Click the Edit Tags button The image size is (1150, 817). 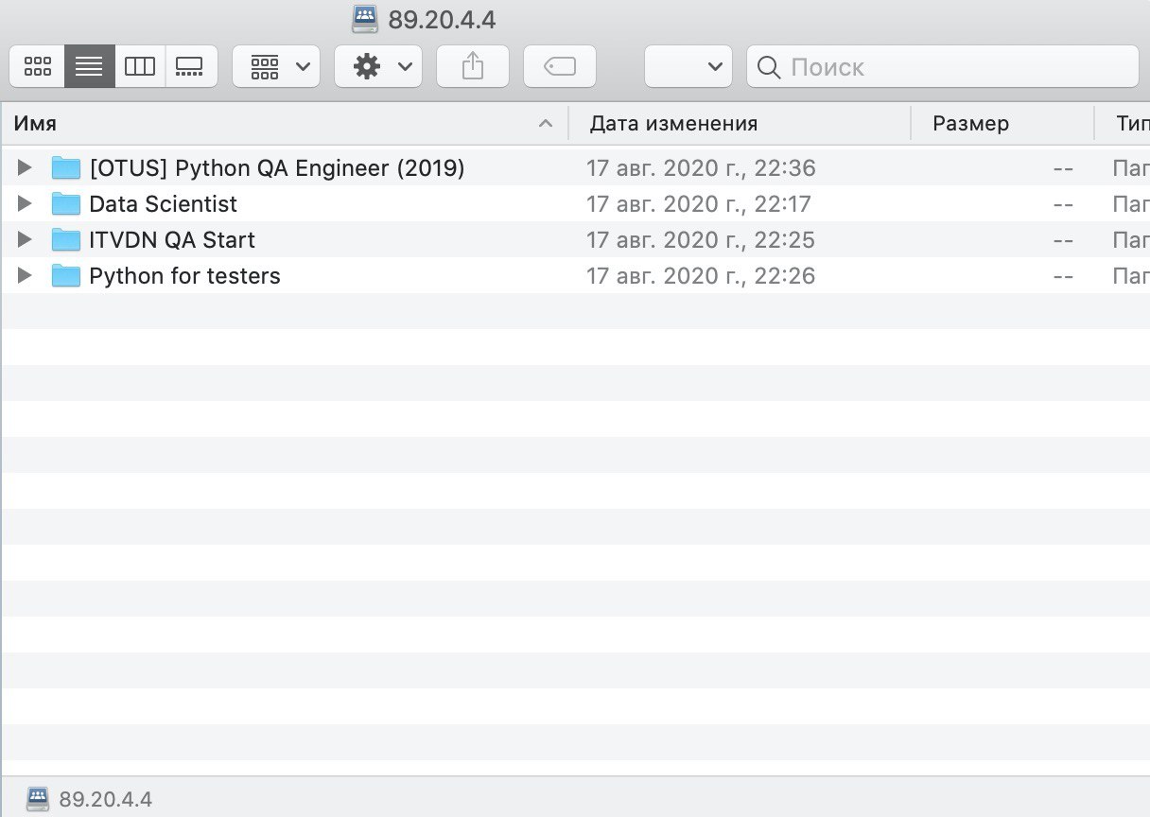pyautogui.click(x=560, y=66)
